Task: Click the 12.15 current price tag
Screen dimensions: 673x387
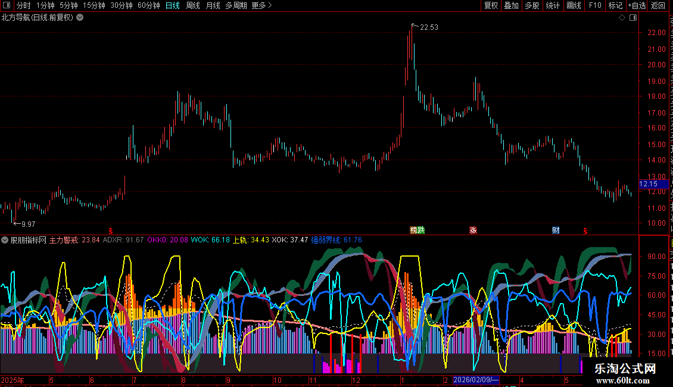Action: [x=653, y=184]
